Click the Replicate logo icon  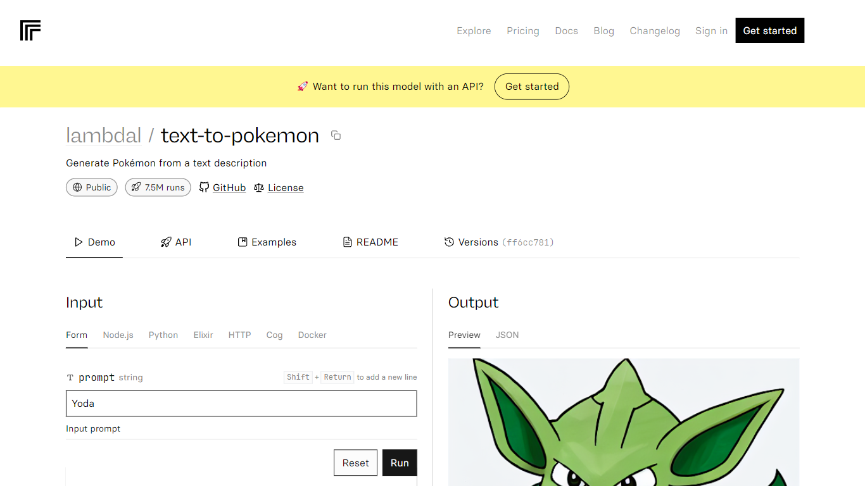[30, 30]
